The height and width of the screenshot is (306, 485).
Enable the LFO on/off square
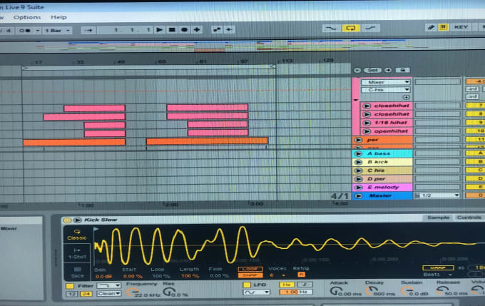(247, 285)
